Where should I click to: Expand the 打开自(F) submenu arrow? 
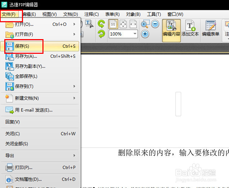pos(74,34)
